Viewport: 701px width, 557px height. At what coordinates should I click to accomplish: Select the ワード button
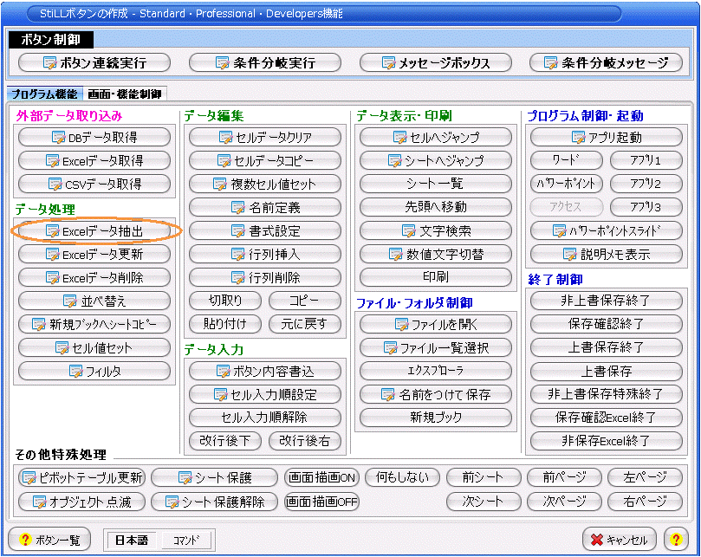coord(567,160)
